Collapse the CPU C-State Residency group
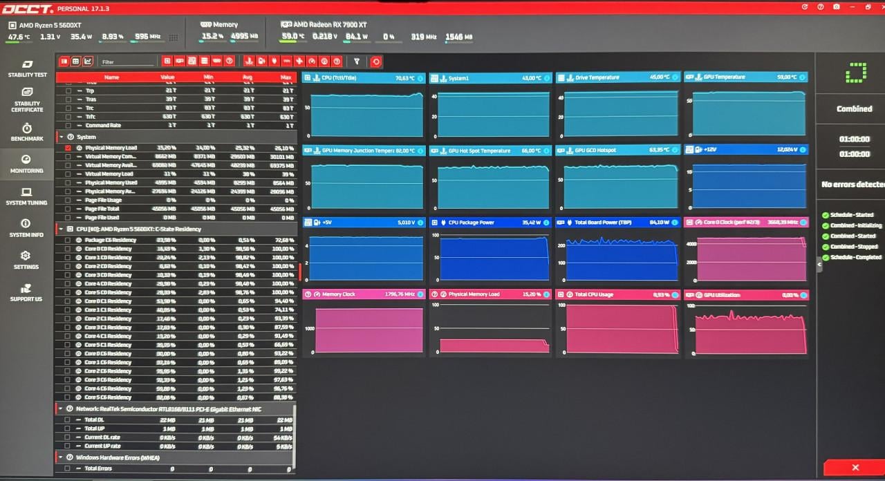 (x=61, y=229)
